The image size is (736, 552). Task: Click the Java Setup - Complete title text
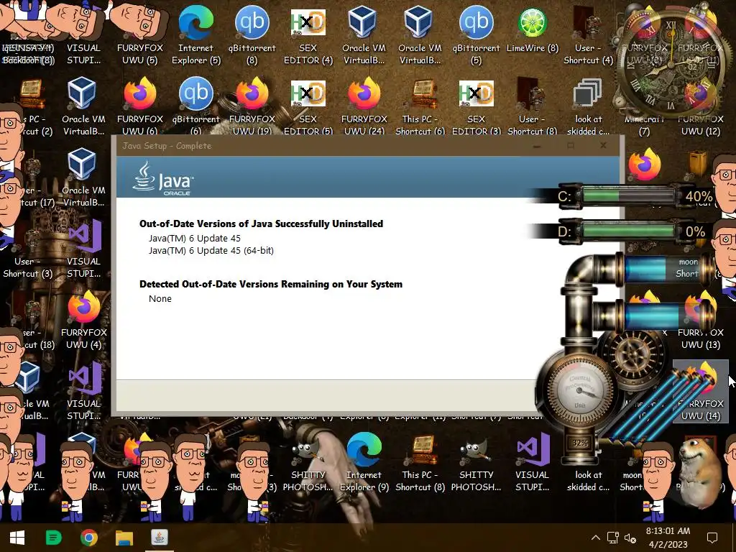[x=167, y=146]
